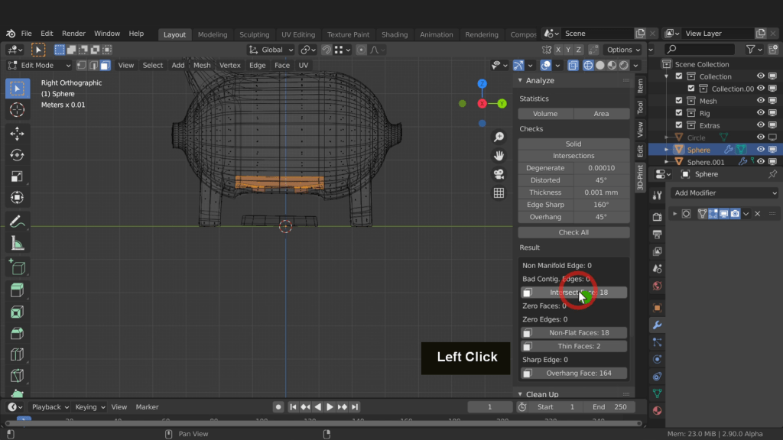This screenshot has height=440, width=783.
Task: Open the Add Modifier dropdown
Action: tap(725, 193)
